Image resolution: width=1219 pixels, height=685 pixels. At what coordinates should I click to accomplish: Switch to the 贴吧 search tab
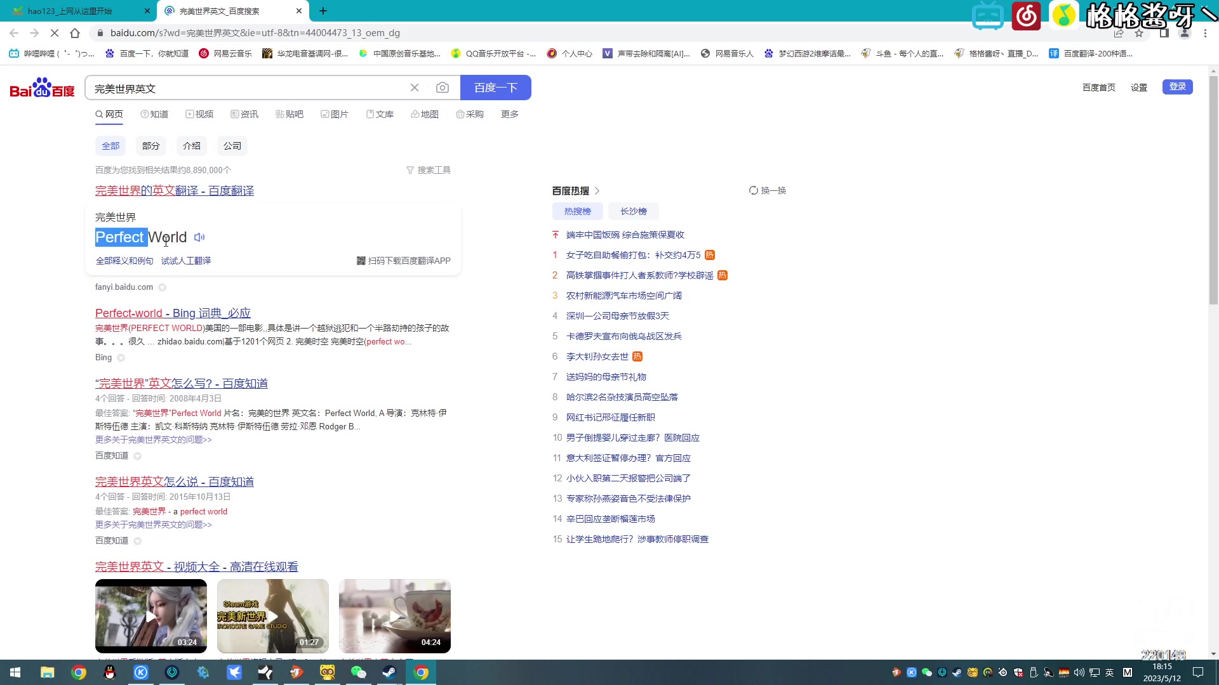tap(290, 114)
